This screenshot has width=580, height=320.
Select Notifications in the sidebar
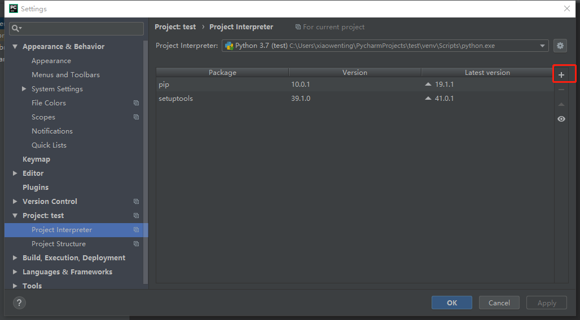click(x=52, y=131)
